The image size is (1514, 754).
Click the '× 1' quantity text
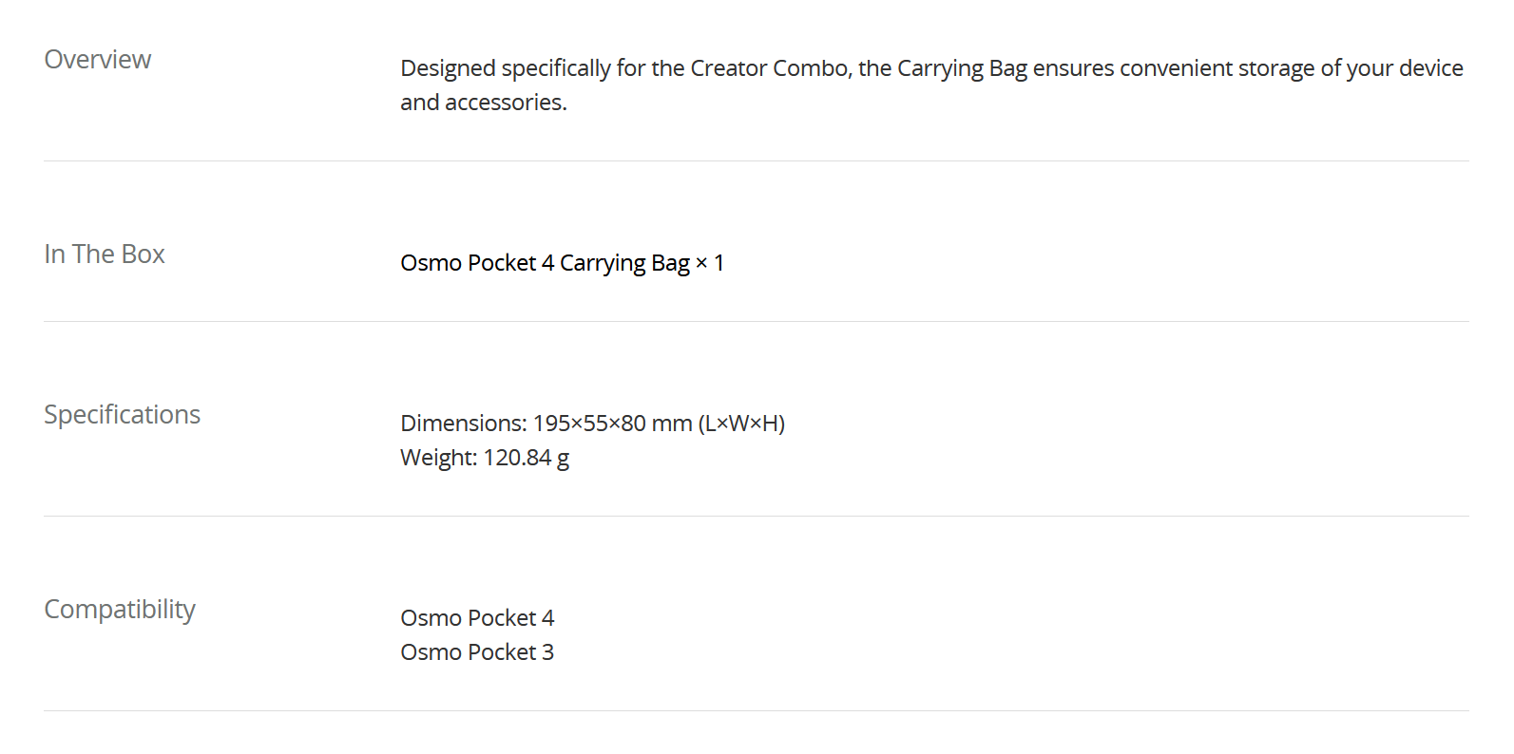tap(710, 263)
